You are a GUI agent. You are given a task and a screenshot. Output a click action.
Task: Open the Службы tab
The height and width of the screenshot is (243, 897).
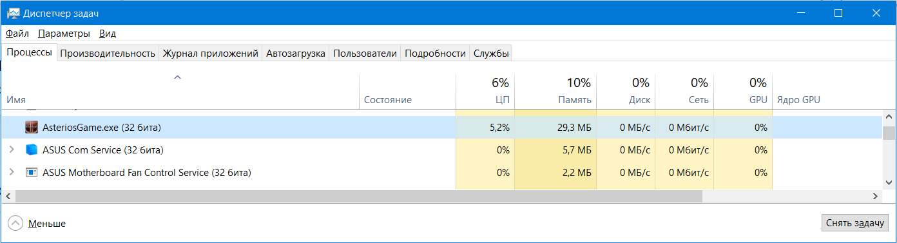coord(491,53)
